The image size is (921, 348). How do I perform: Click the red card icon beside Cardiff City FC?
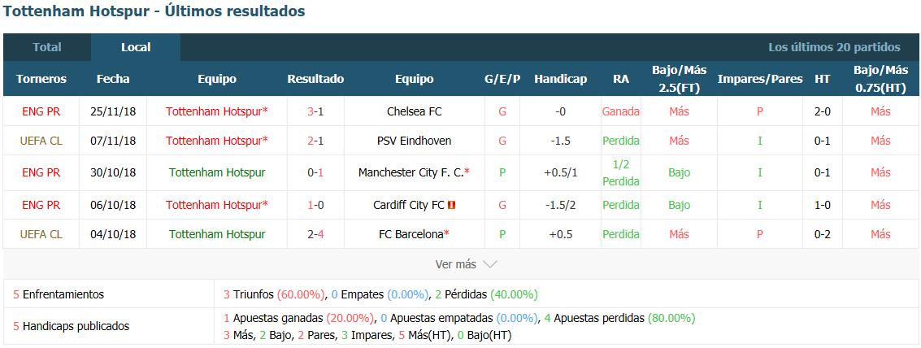pos(452,205)
